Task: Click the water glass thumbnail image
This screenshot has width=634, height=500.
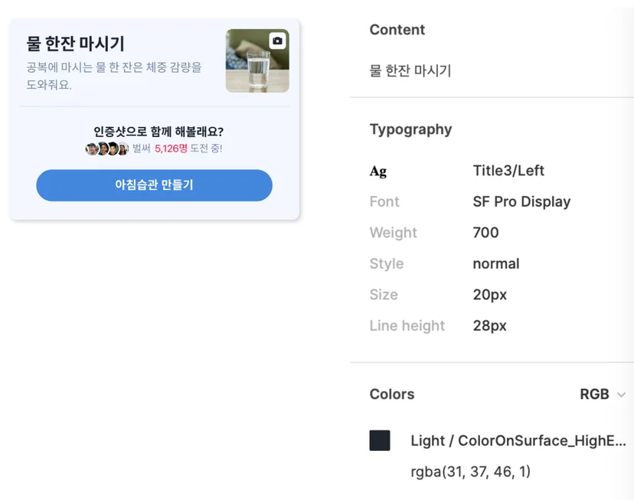Action: pos(257,60)
